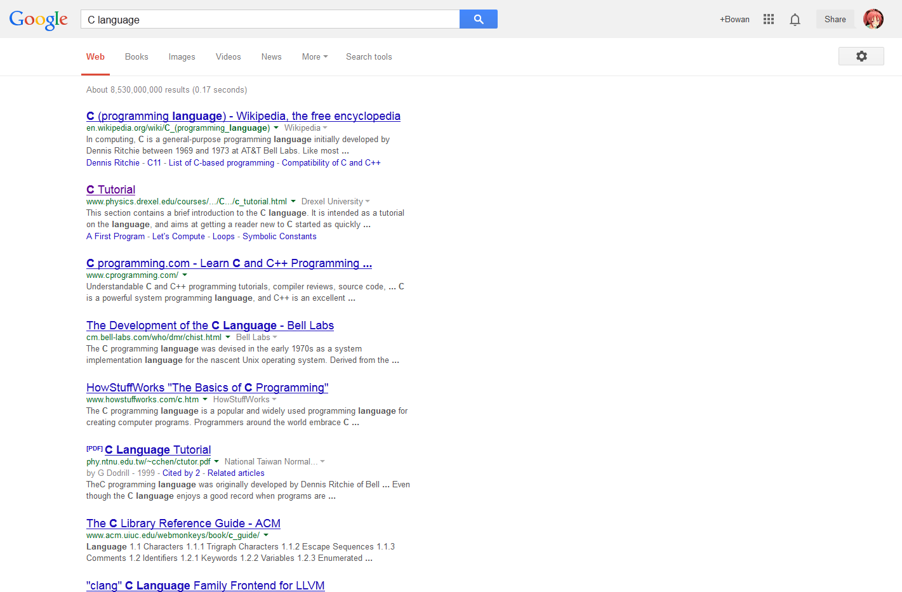The image size is (902, 592).
Task: Click your profile avatar picture
Action: (873, 19)
